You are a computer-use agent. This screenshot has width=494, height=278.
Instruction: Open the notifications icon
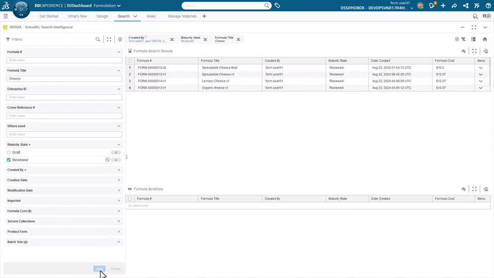click(432, 5)
